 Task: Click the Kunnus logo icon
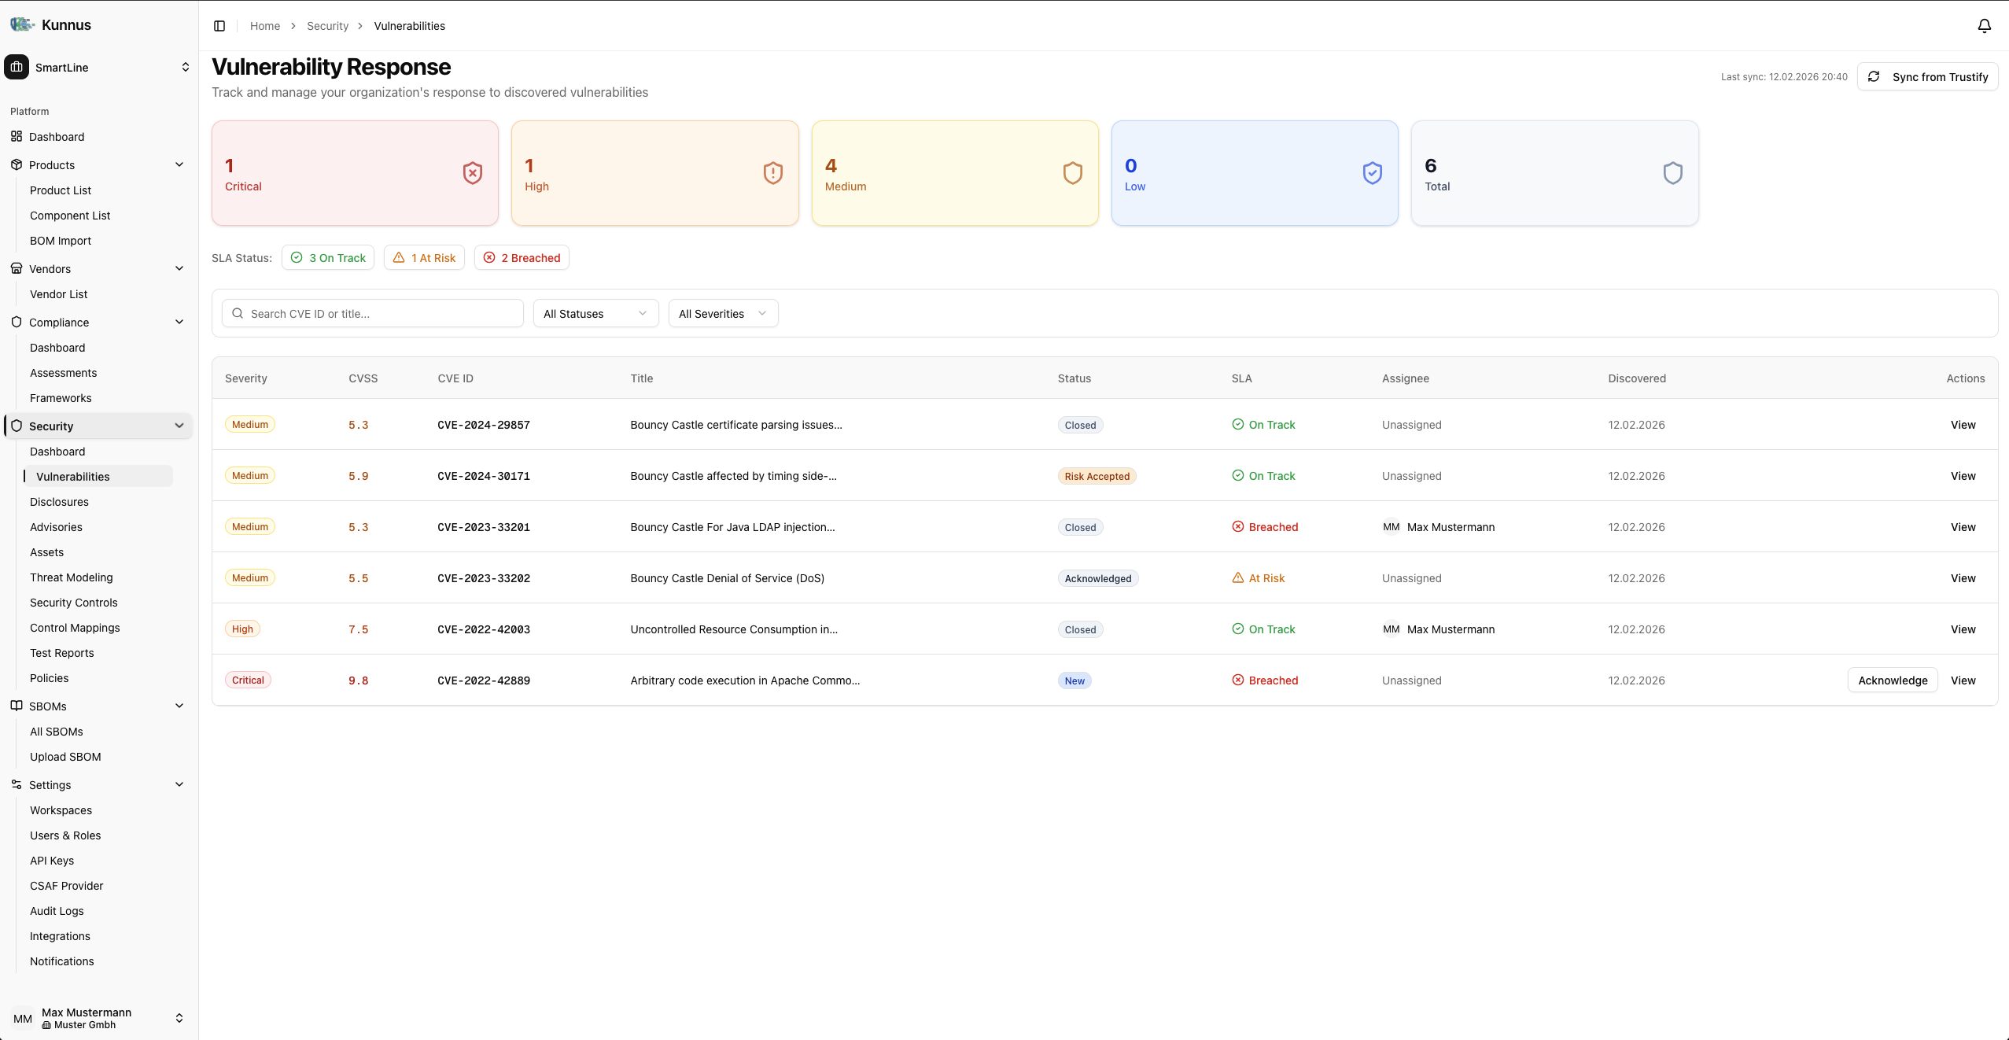tap(22, 24)
